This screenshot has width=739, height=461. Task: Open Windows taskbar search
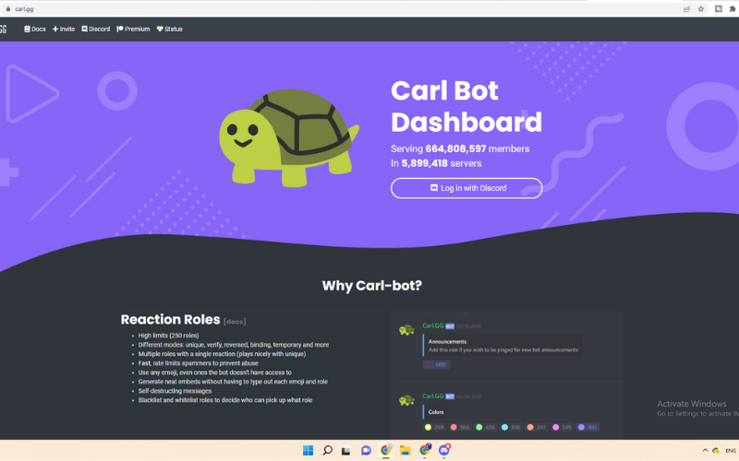[x=328, y=451]
